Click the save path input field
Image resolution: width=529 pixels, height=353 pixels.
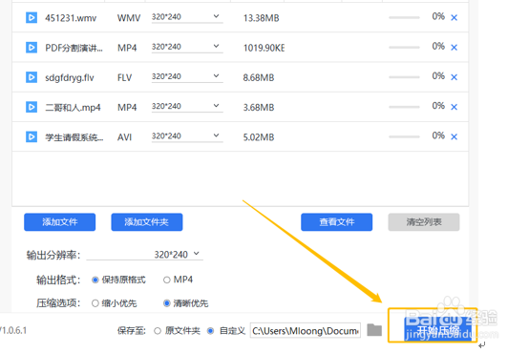click(305, 330)
